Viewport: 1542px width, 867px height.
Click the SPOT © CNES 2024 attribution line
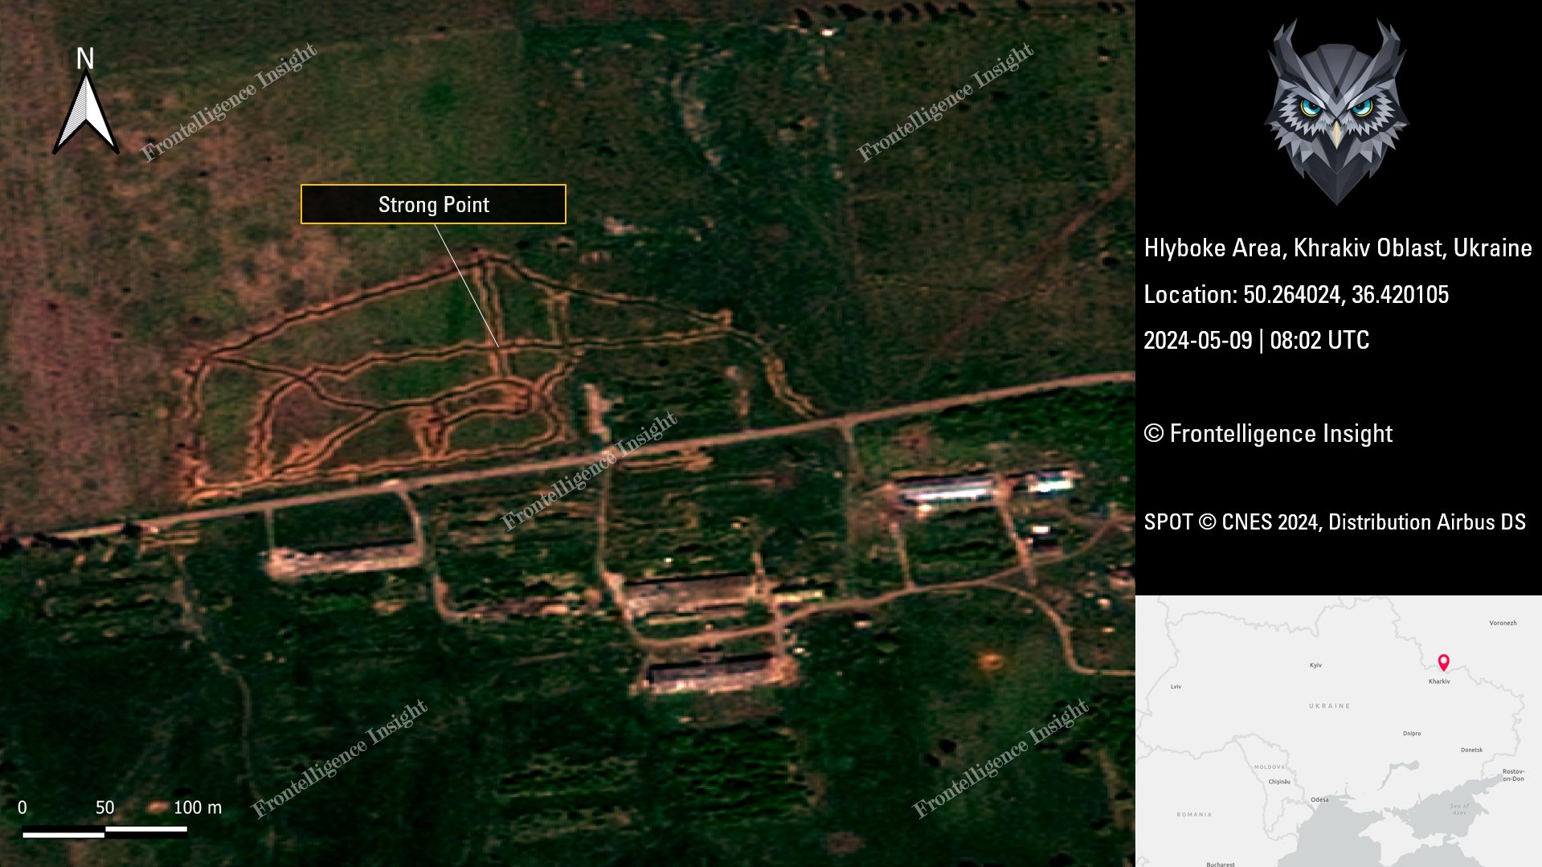tap(1334, 522)
